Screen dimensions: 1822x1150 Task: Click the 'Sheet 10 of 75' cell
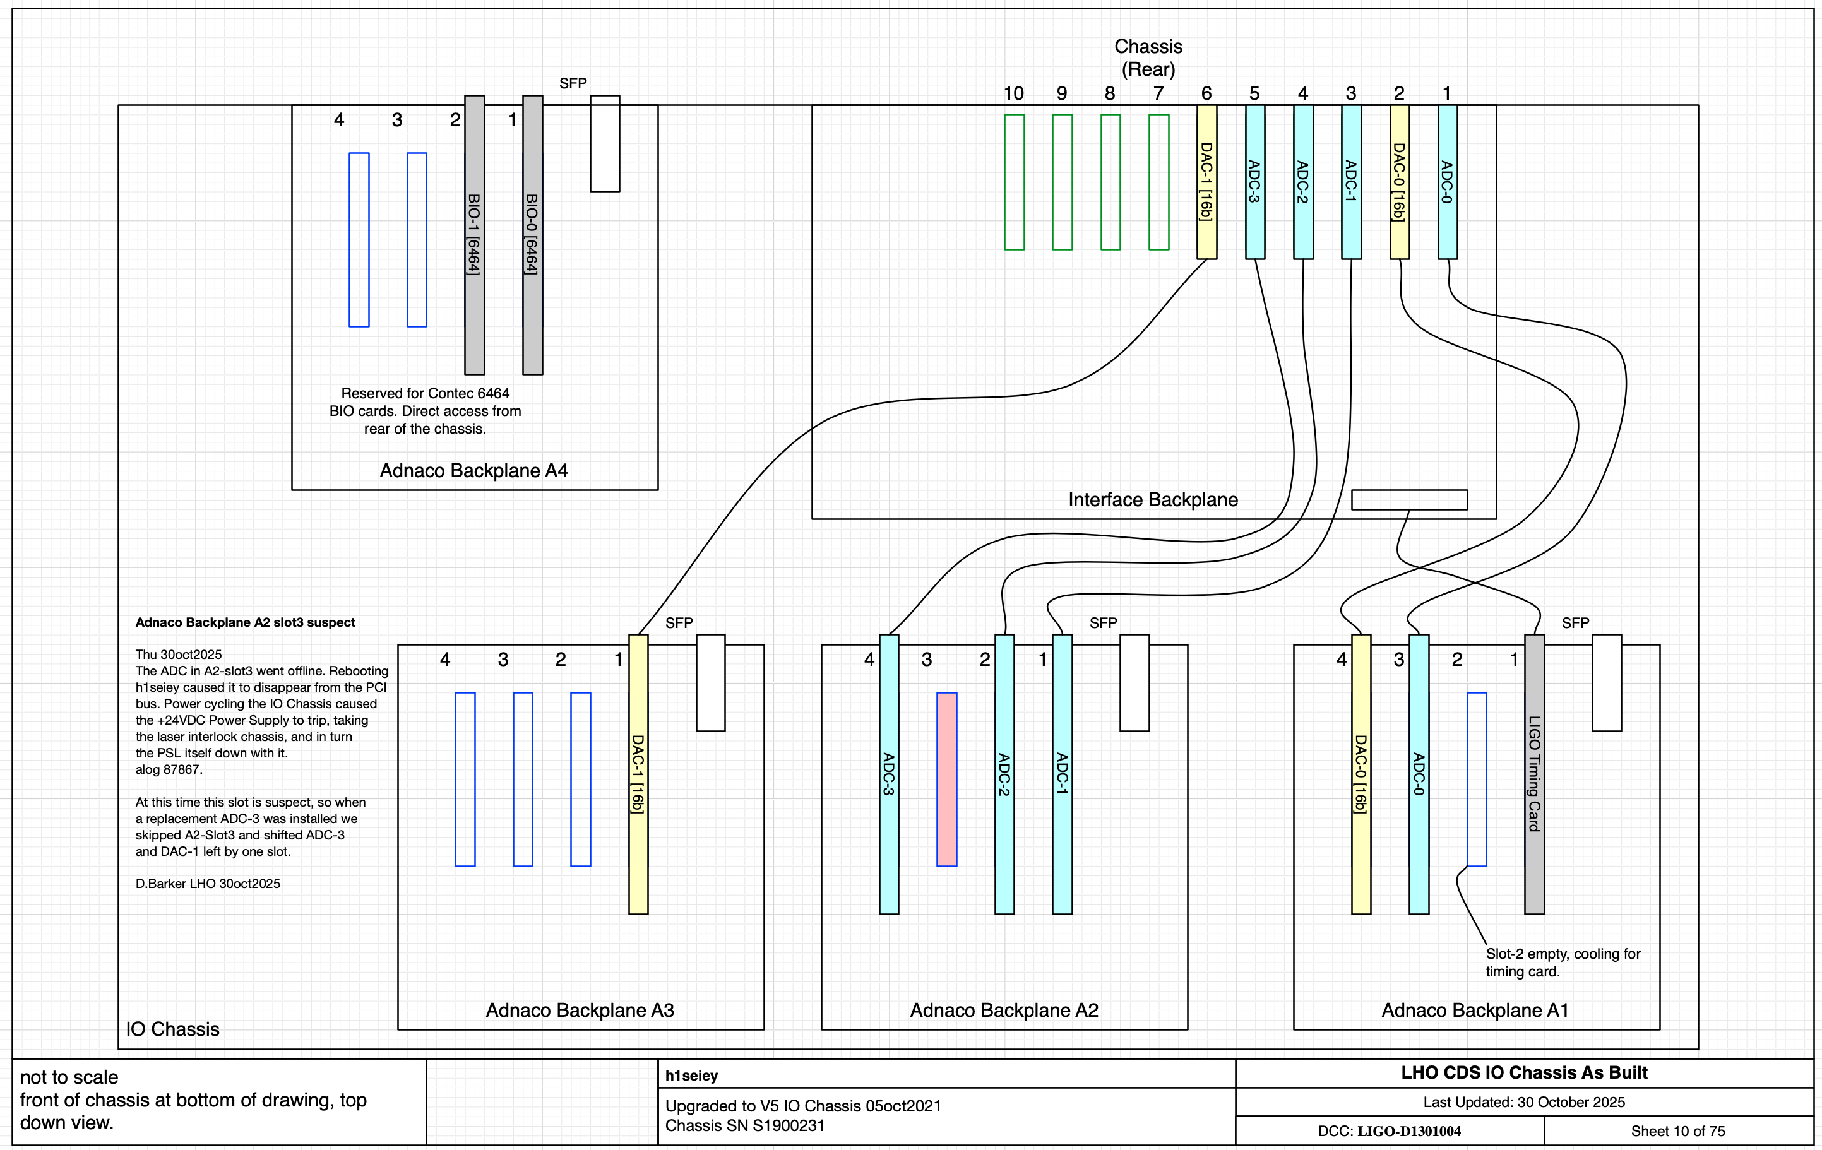pos(1677,1131)
